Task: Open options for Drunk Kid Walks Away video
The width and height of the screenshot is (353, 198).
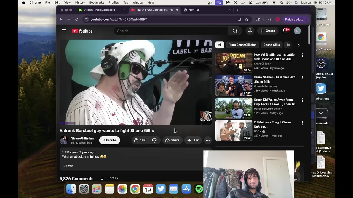Action: 302,100
